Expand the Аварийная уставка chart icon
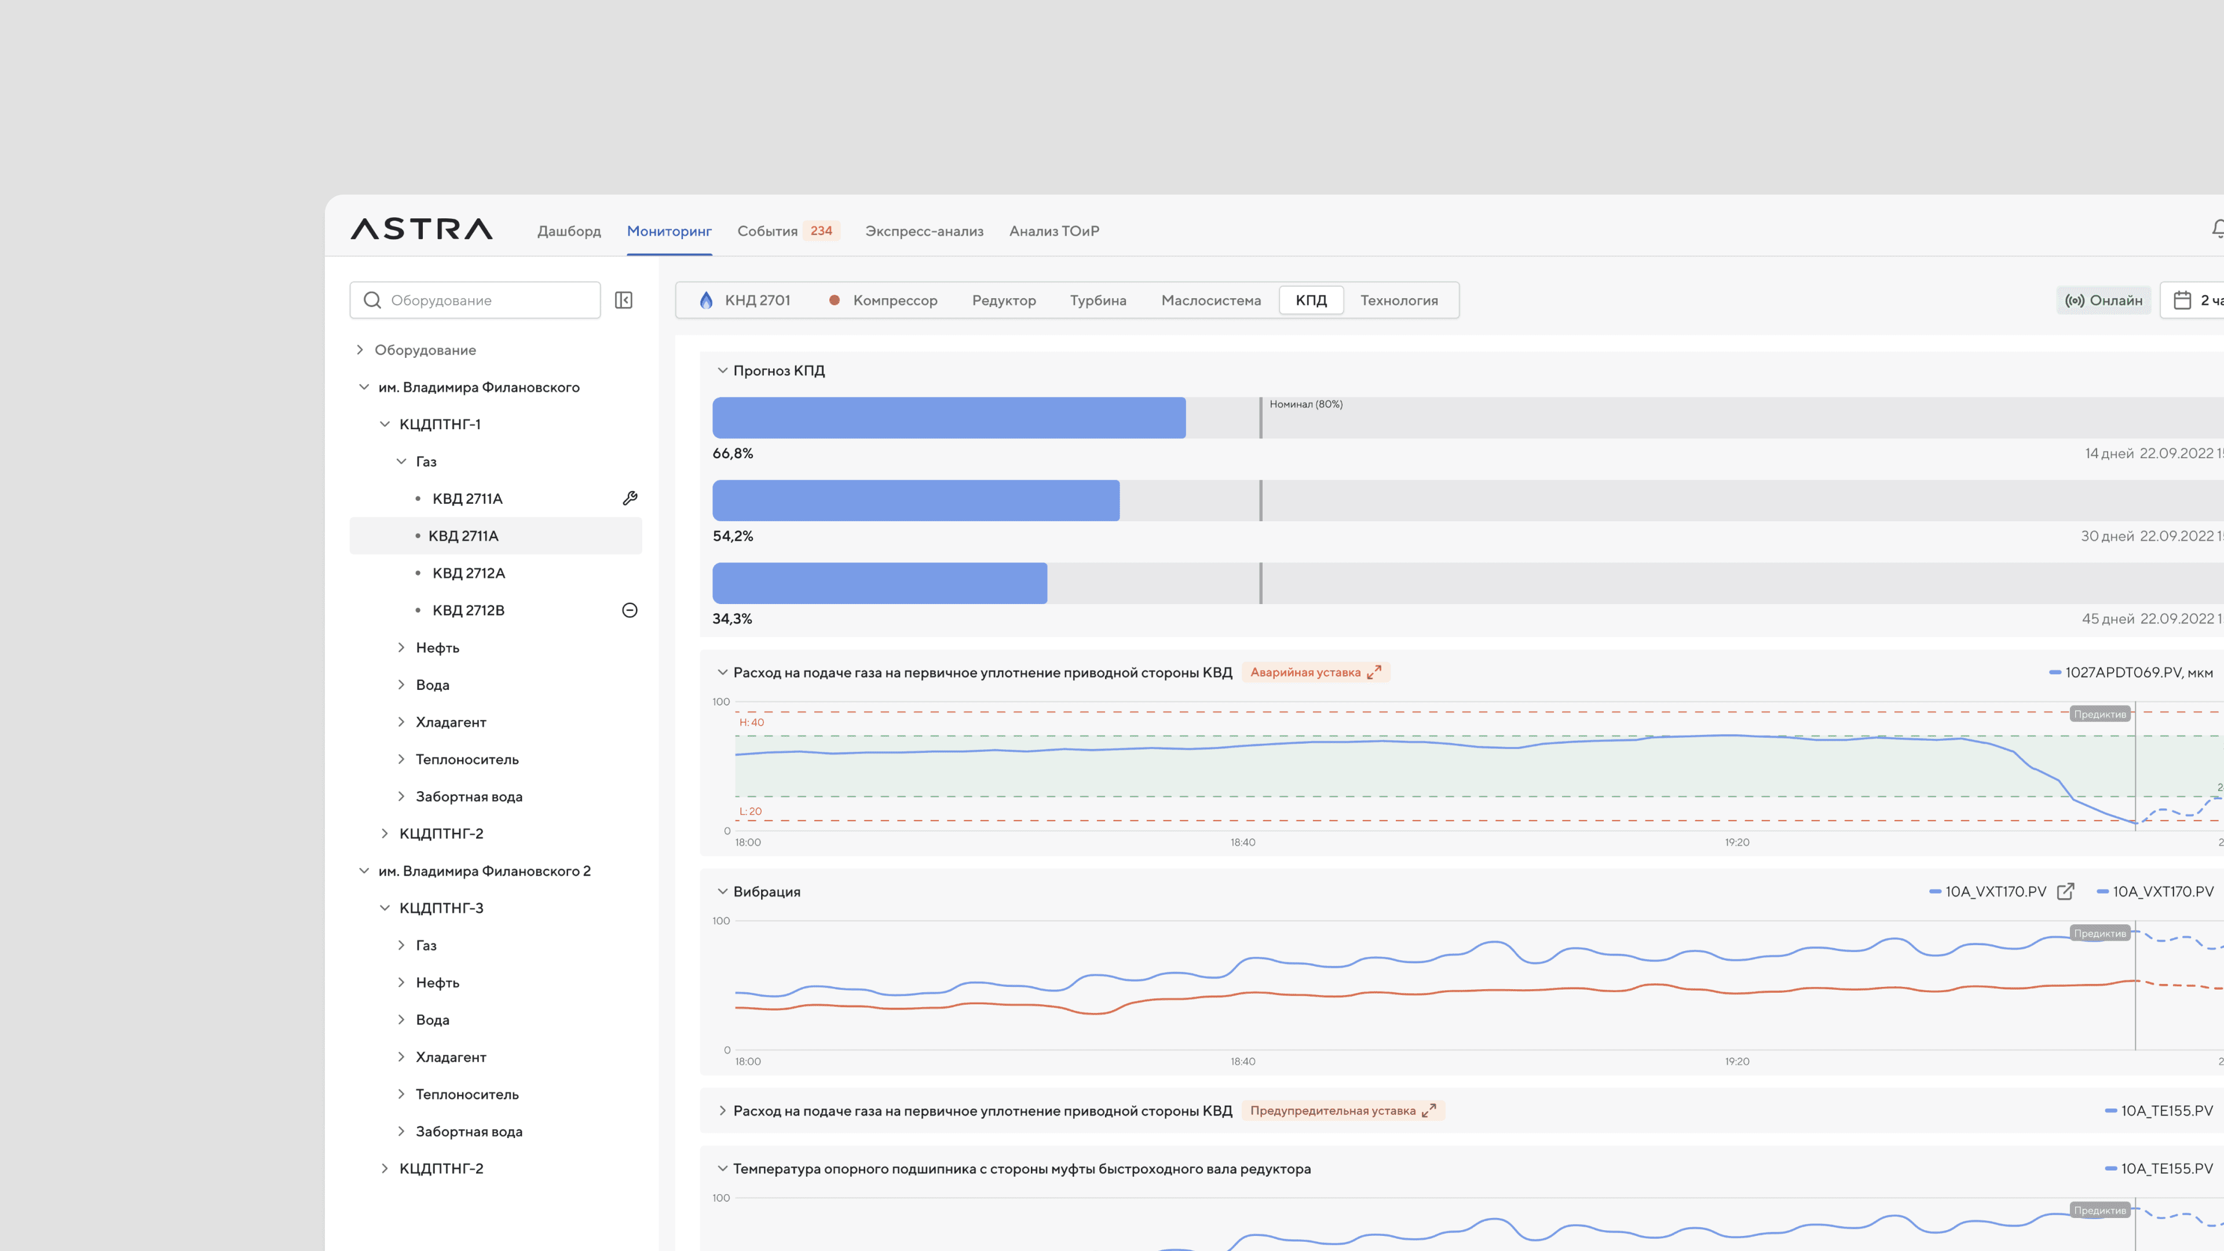Screen dimensions: 2224x1251 pos(1374,672)
